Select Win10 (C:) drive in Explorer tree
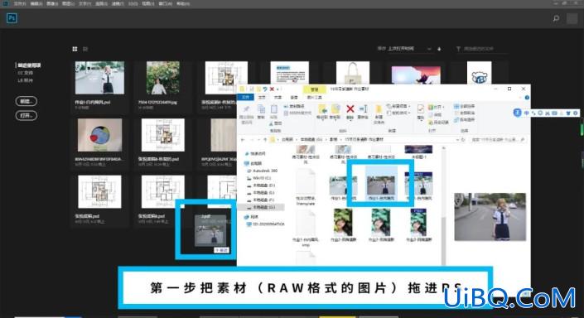 tap(259, 178)
